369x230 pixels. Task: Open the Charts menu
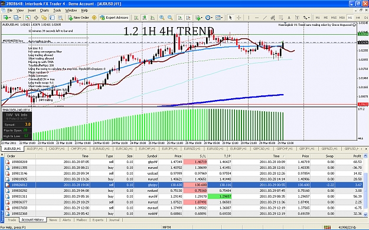pos(44,11)
